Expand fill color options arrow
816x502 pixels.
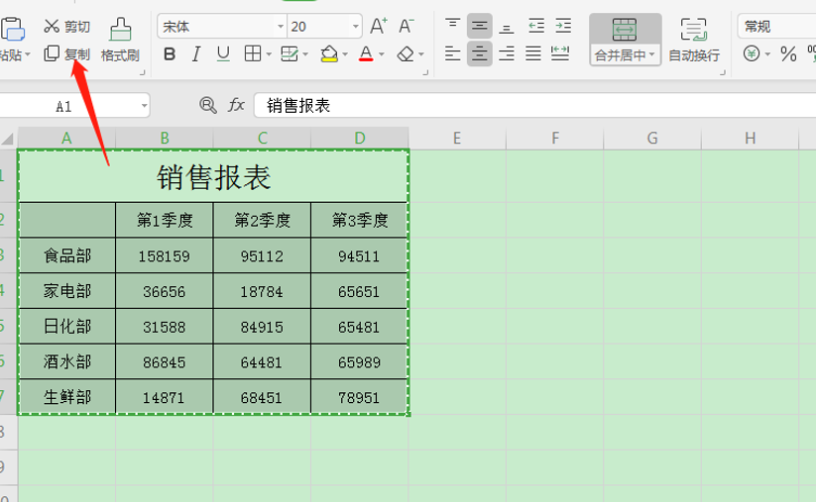click(344, 54)
